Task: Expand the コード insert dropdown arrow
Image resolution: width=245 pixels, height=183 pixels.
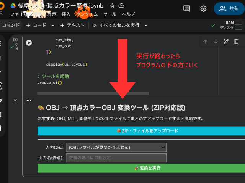Action: coord(53,26)
